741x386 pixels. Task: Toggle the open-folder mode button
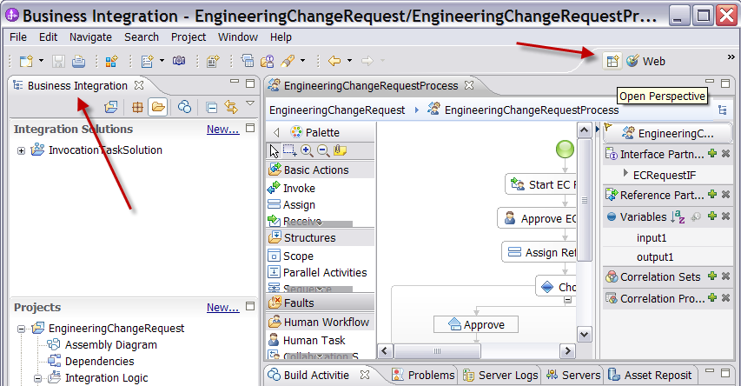click(158, 107)
